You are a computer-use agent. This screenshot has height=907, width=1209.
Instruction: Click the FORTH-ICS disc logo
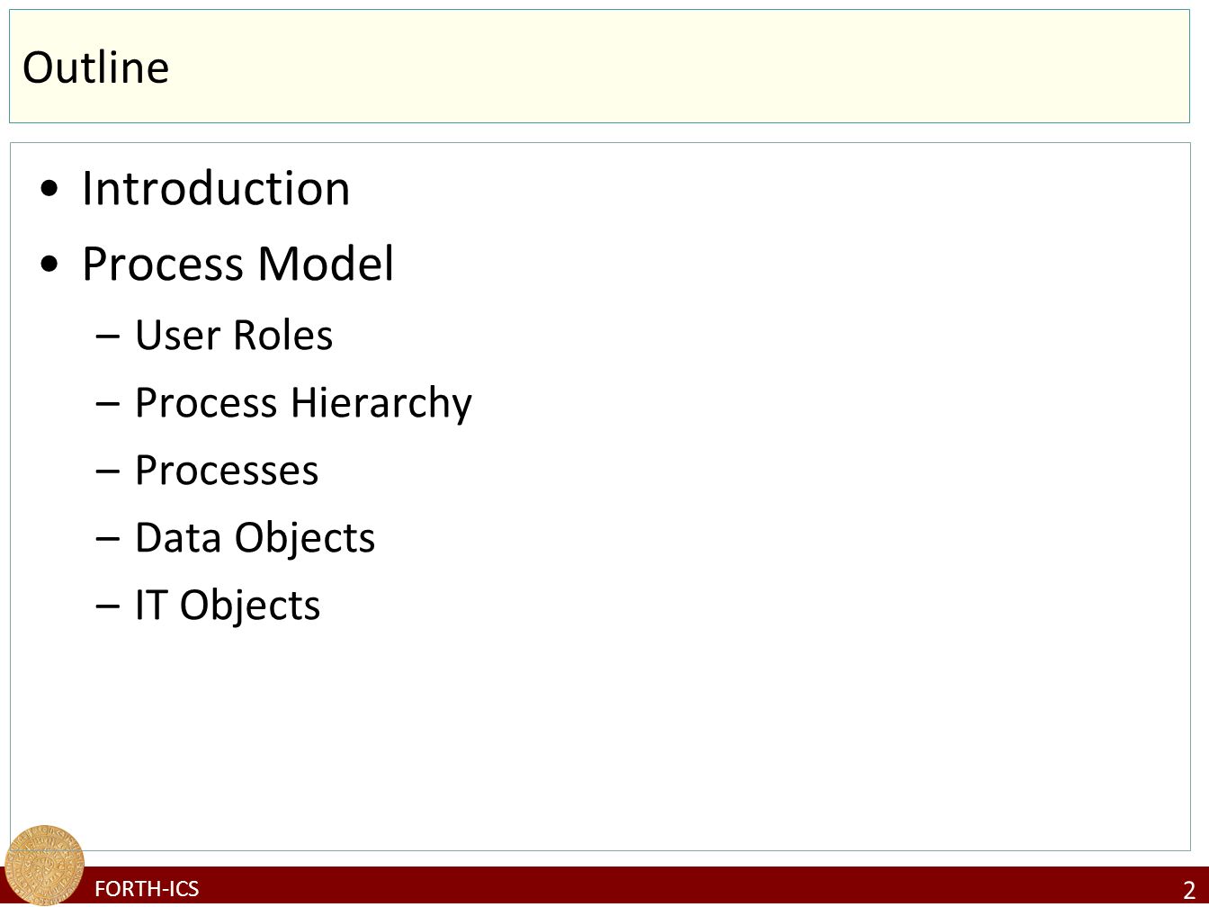point(43,864)
